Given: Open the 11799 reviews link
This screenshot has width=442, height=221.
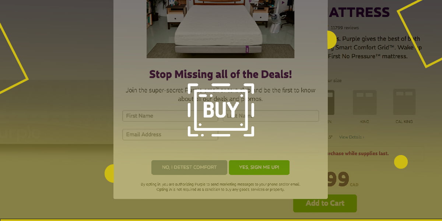Looking at the screenshot, I should click(x=344, y=28).
